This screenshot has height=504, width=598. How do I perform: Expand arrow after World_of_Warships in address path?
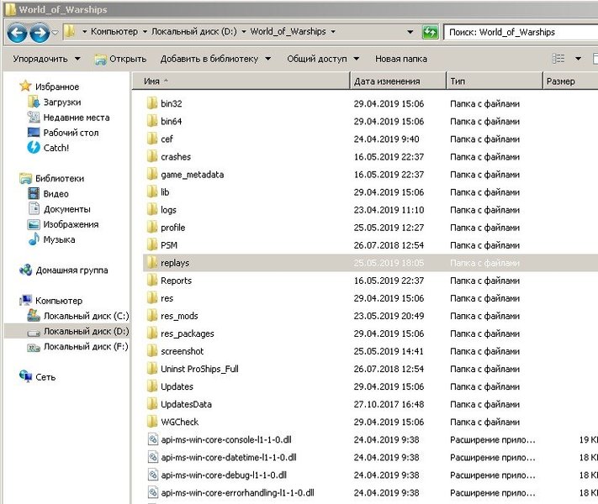tap(333, 32)
